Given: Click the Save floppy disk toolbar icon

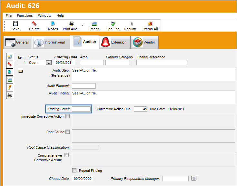Looking at the screenshot, I should [15, 24].
